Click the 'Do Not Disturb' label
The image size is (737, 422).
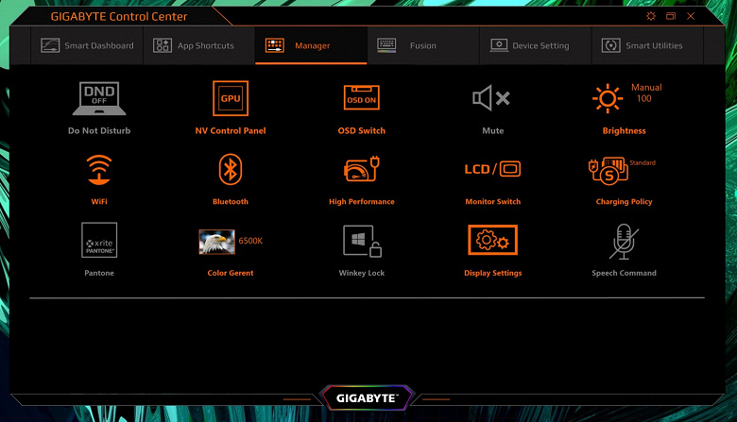click(99, 131)
